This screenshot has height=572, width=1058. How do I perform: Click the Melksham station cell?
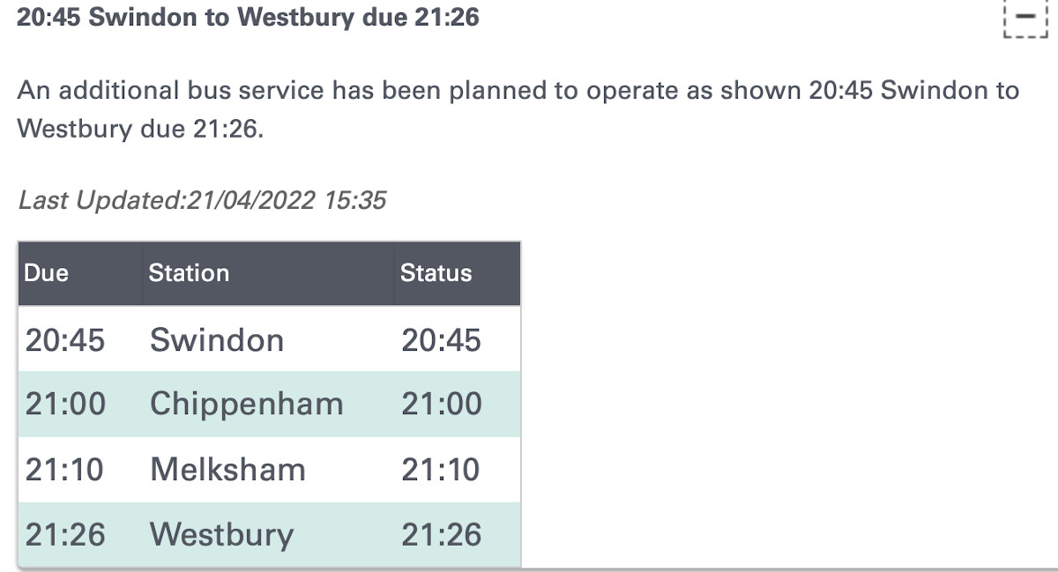pos(227,470)
